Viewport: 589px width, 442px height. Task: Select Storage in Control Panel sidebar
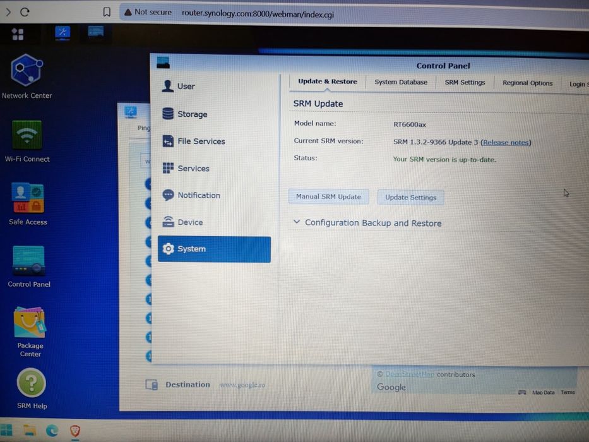click(x=214, y=114)
